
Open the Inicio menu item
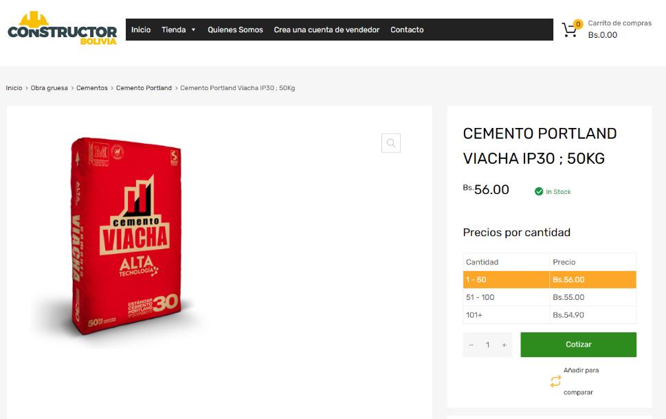click(141, 30)
